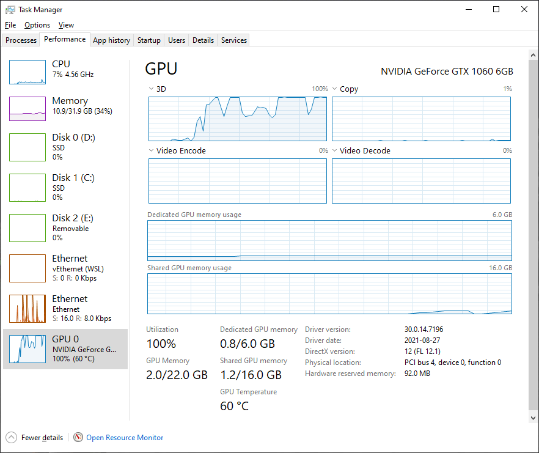This screenshot has width=539, height=453.
Task: Click the Fewer details collapse arrow icon
Action: tap(12, 438)
